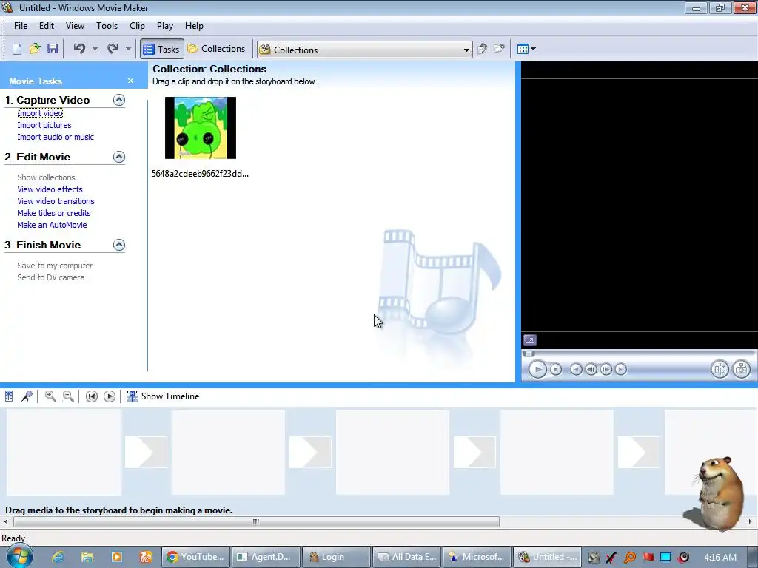Take a picture from the preview

point(741,370)
